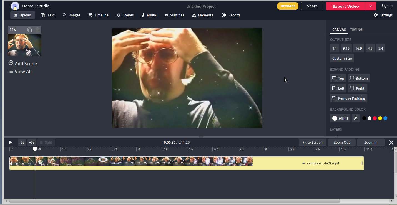The width and height of the screenshot is (397, 205).
Task: Select the blue background color swatch
Action: coord(385,118)
